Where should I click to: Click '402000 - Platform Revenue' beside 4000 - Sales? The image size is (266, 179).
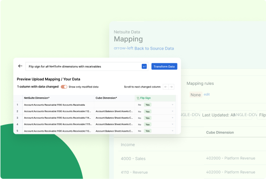click(231, 158)
